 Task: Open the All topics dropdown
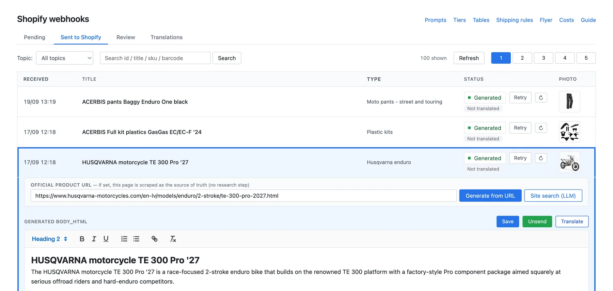pos(65,58)
